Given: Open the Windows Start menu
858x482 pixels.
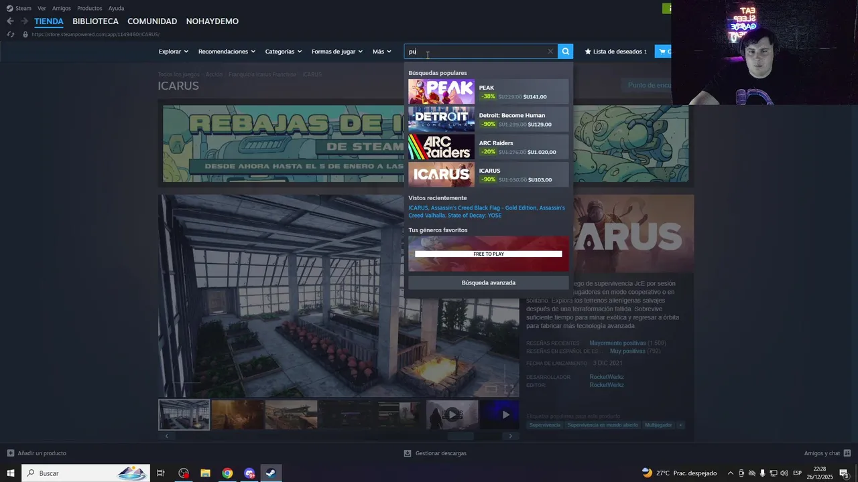Looking at the screenshot, I should [10, 473].
